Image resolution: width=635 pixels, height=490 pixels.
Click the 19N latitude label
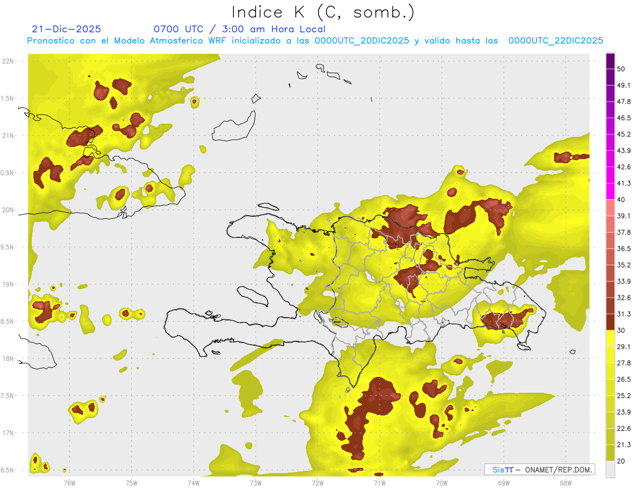tap(9, 284)
